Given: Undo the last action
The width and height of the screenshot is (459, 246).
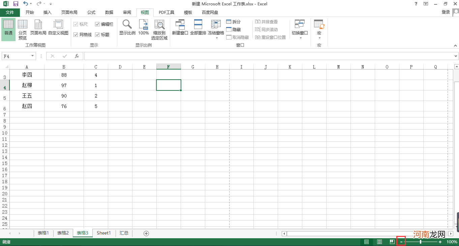Looking at the screenshot, I should click(x=26, y=4).
